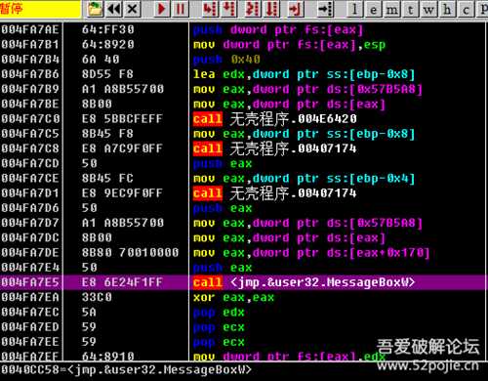The height and width of the screenshot is (381, 488).
Task: Click address 004FA7B9
Action: (30, 89)
